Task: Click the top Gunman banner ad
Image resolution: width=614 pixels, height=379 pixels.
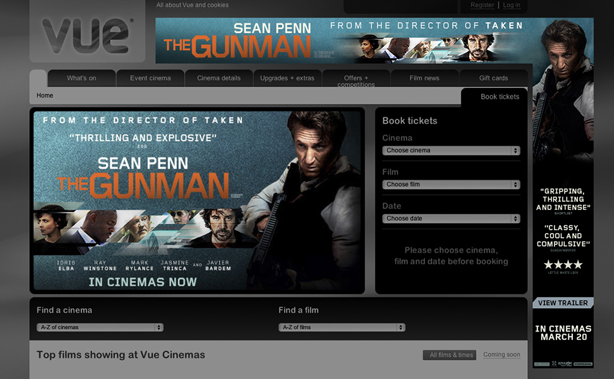Action: pos(344,40)
